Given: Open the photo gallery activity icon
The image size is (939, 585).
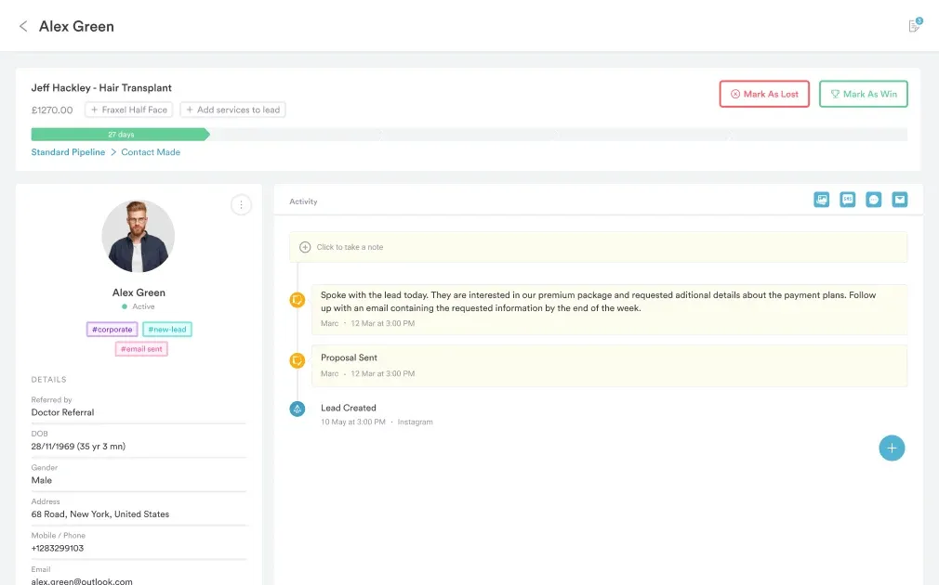Looking at the screenshot, I should [x=821, y=200].
